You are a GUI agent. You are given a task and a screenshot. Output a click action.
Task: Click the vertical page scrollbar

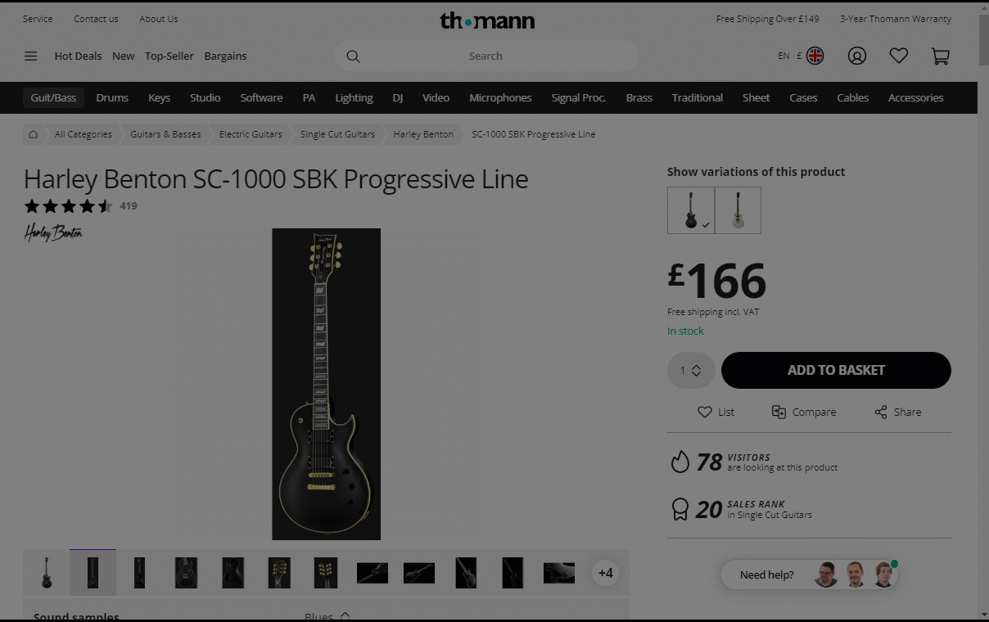click(983, 311)
